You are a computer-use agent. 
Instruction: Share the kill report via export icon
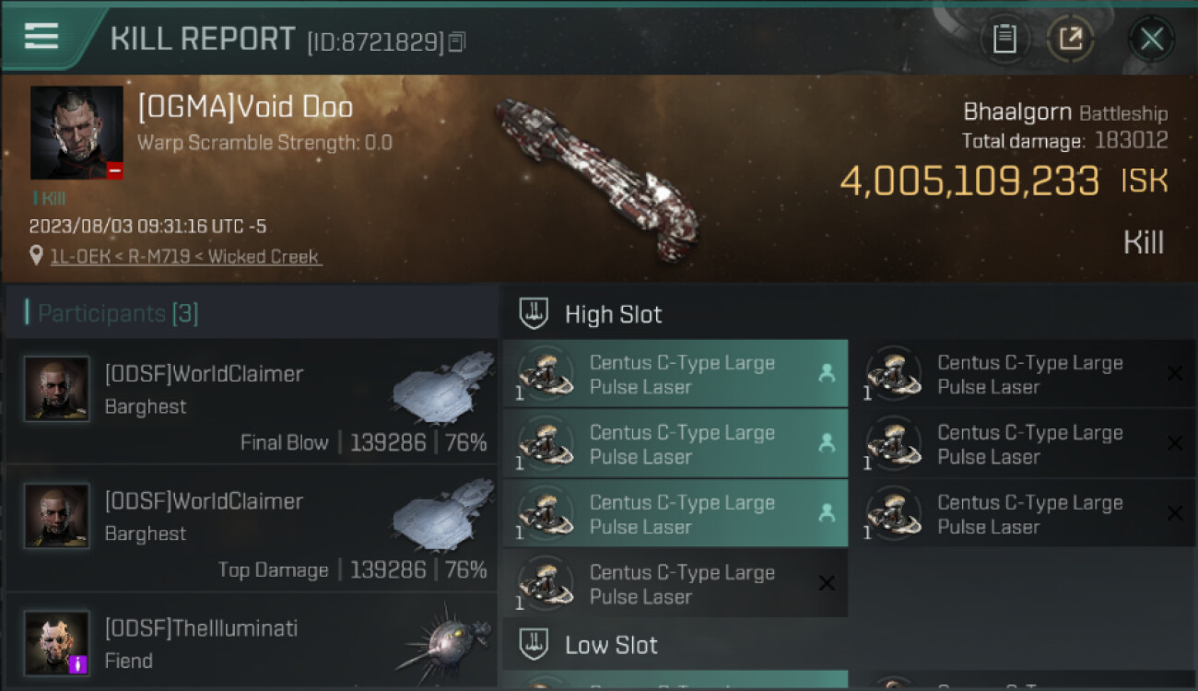[1071, 39]
